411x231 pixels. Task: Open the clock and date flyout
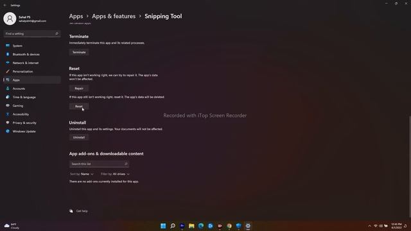click(x=396, y=226)
